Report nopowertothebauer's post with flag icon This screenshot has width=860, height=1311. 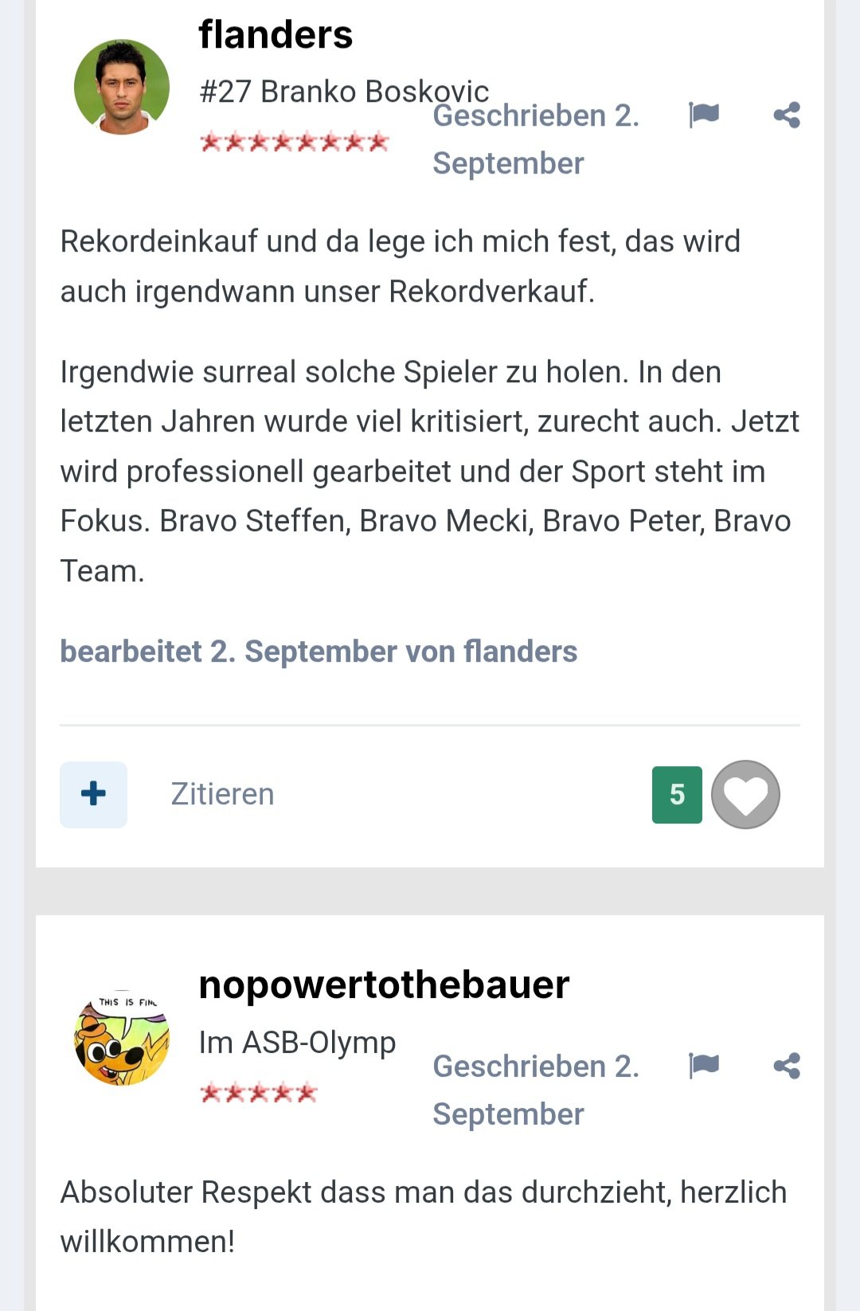point(704,1065)
